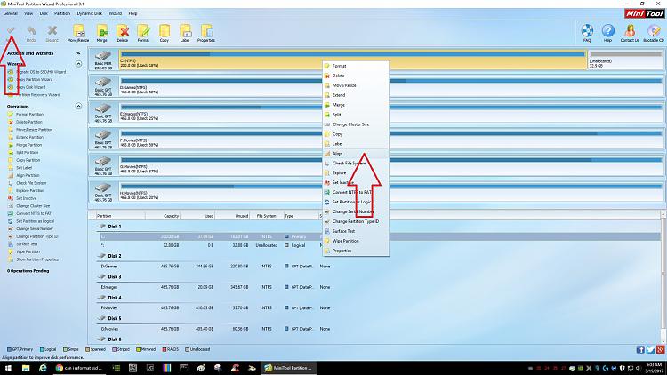Click the partition list vertical scrollbar
Screen dimensions: 667x375
point(663,277)
